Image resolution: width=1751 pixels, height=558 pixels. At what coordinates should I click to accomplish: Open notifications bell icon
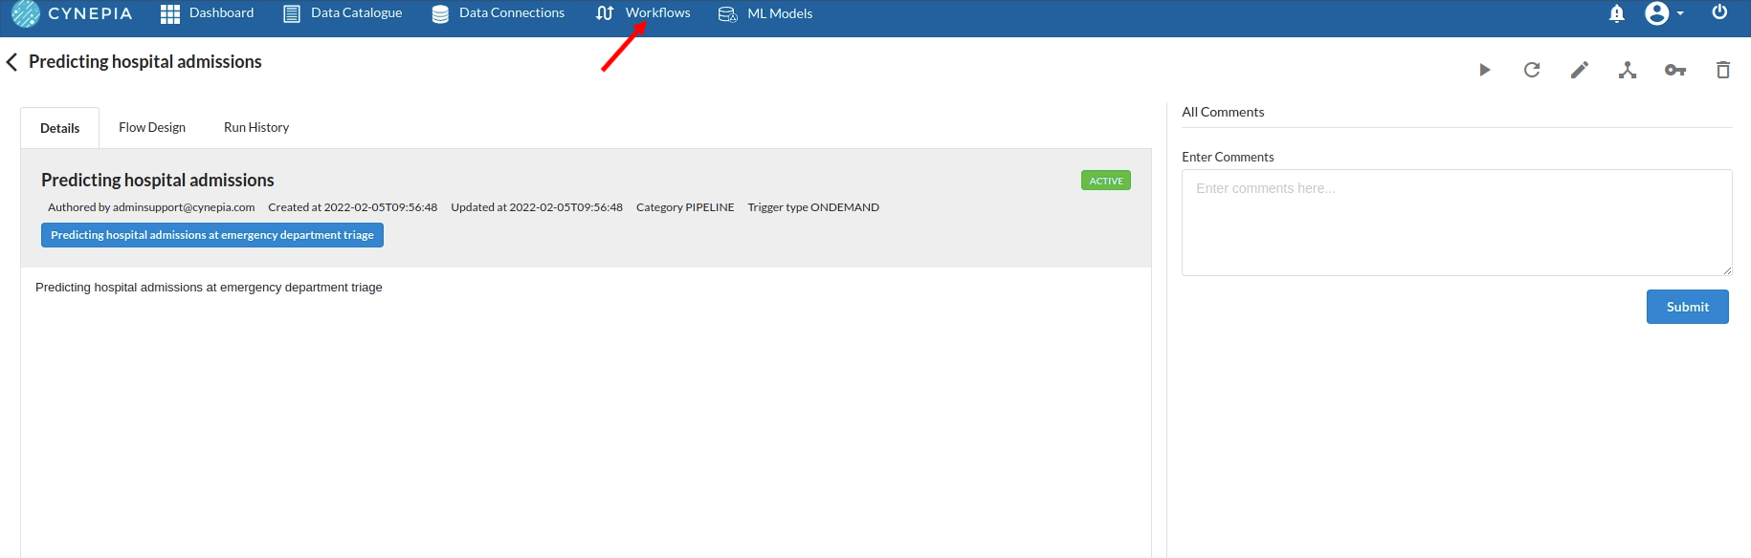pos(1617,13)
